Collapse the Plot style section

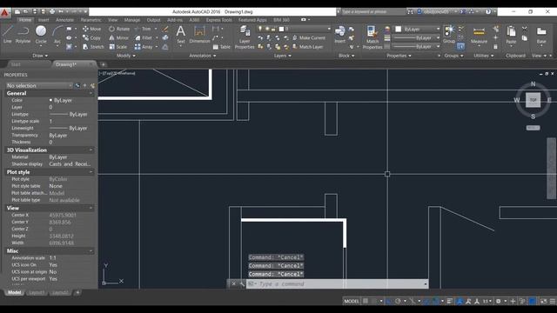tap(91, 172)
